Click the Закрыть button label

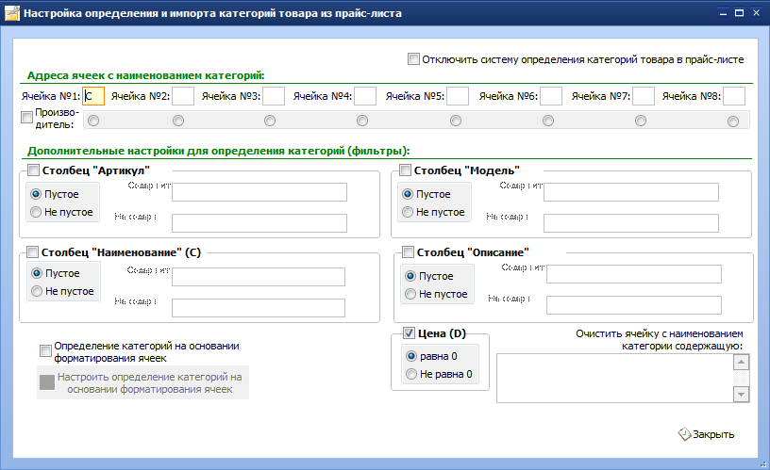coord(713,434)
